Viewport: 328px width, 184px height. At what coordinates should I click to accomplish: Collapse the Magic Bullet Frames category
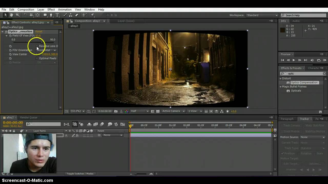pyautogui.click(x=281, y=87)
